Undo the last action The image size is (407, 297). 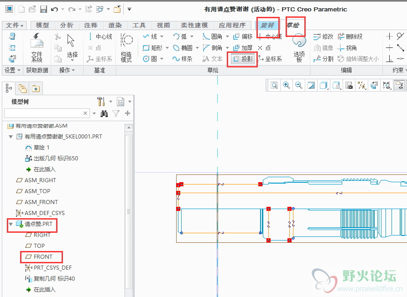54,10
